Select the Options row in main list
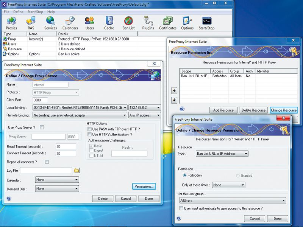 [70, 54]
